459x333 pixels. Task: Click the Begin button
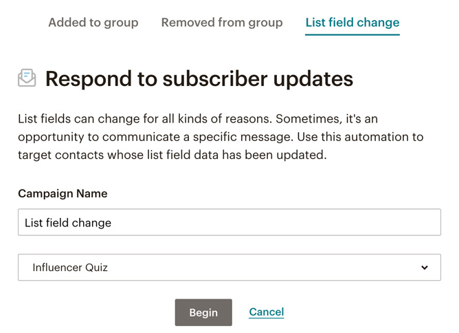203,312
